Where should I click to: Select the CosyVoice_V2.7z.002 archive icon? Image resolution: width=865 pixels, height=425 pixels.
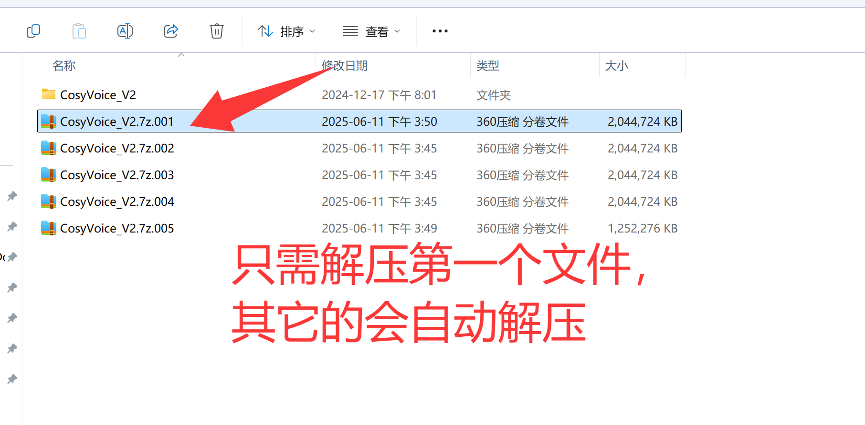[x=49, y=148]
